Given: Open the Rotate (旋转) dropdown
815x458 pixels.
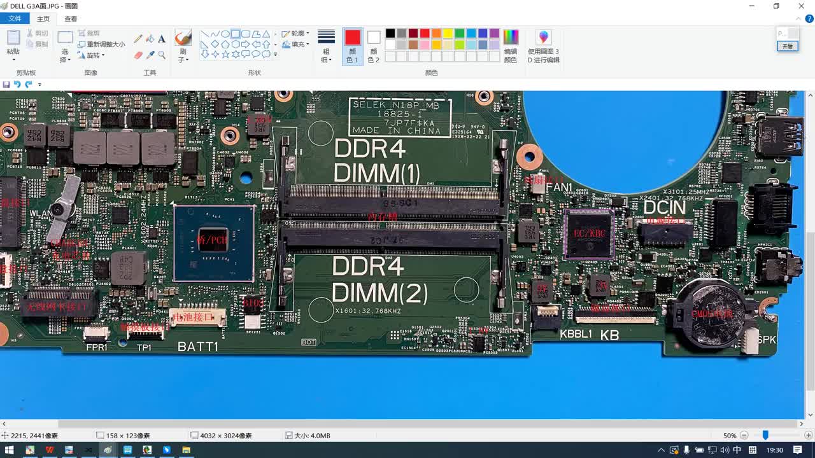Looking at the screenshot, I should tap(90, 55).
